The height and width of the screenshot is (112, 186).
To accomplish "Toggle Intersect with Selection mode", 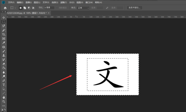I will 33,8.
